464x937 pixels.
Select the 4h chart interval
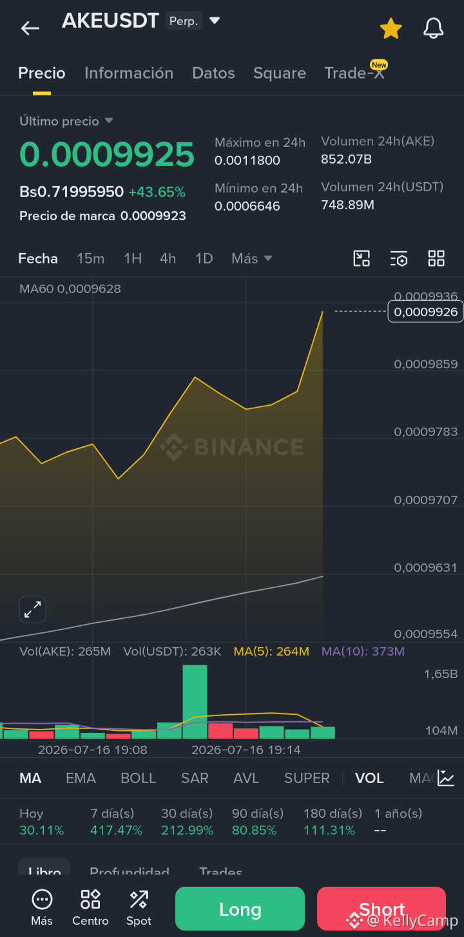click(x=168, y=258)
